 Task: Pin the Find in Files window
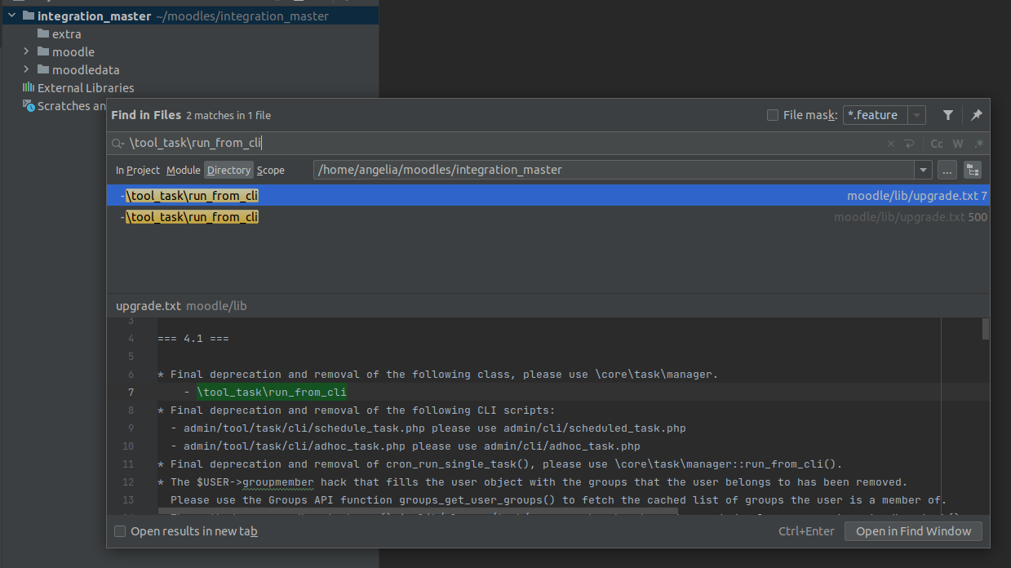point(976,115)
